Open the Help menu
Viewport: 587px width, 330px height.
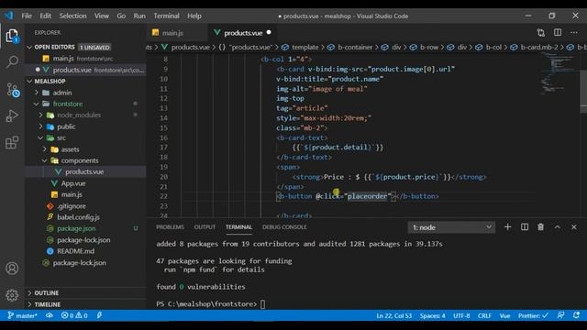(194, 16)
